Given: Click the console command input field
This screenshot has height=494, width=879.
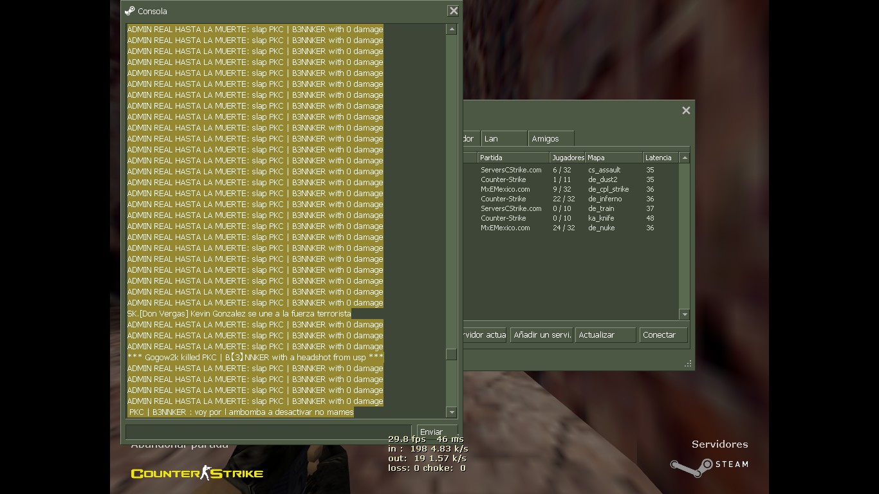Looking at the screenshot, I should click(268, 432).
